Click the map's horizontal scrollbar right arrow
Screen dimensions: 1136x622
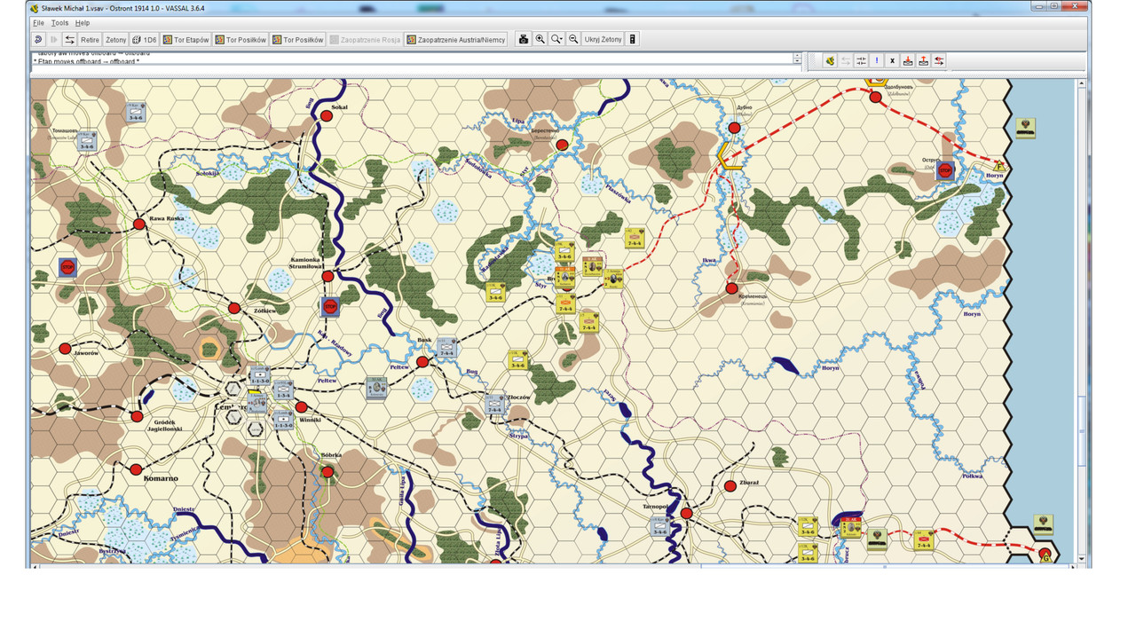coord(1071,566)
